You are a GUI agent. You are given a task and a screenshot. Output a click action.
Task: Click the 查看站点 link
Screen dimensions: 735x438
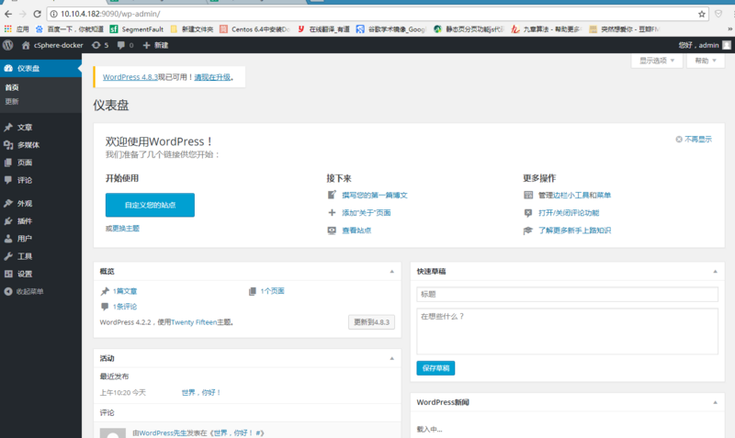356,230
